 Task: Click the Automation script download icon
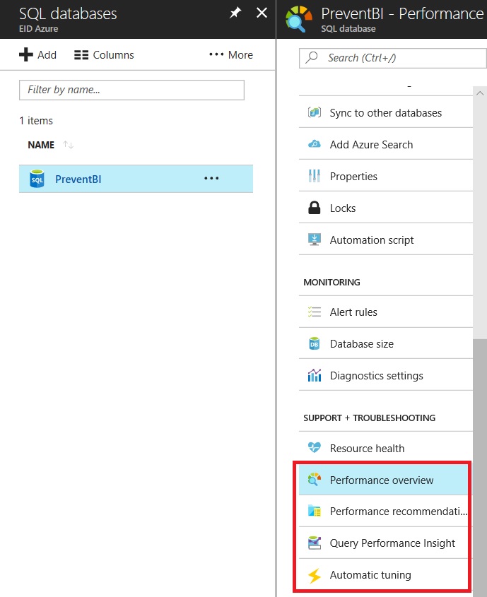click(314, 240)
